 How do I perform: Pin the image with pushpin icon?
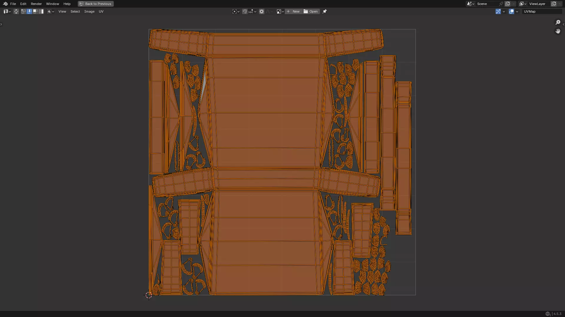tap(325, 11)
